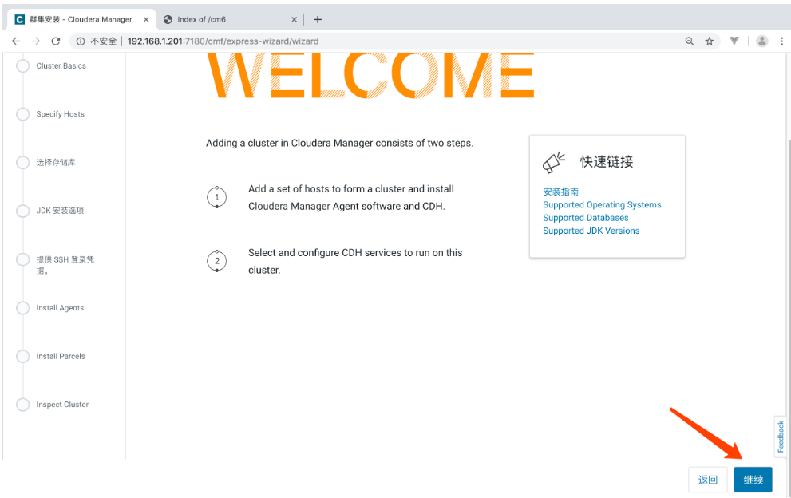Viewport: 791px width, 498px height.
Task: Select the Cluster Basics wizard step
Action: 51,66
